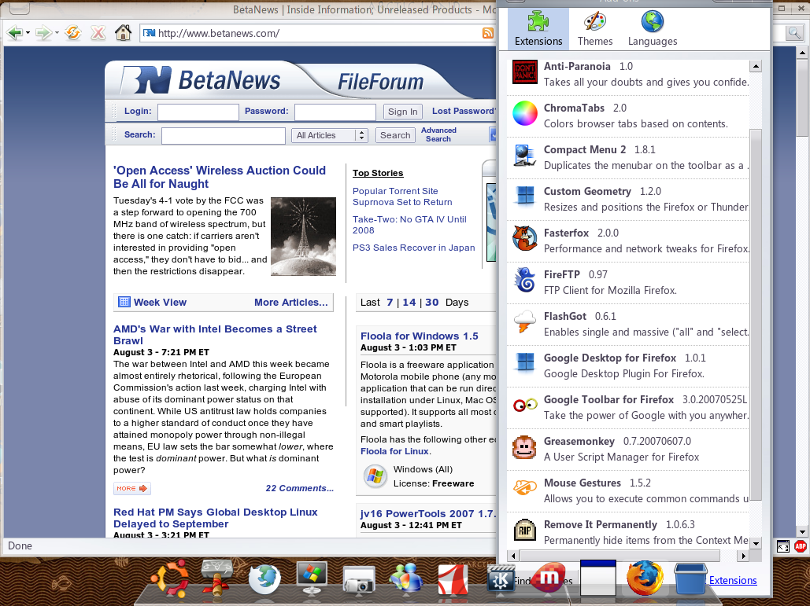This screenshot has width=810, height=606.
Task: Open the Week View link
Action: coord(153,303)
